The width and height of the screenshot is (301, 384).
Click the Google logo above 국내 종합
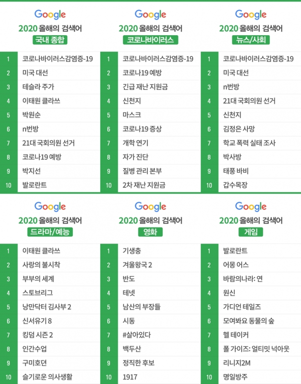click(50, 15)
